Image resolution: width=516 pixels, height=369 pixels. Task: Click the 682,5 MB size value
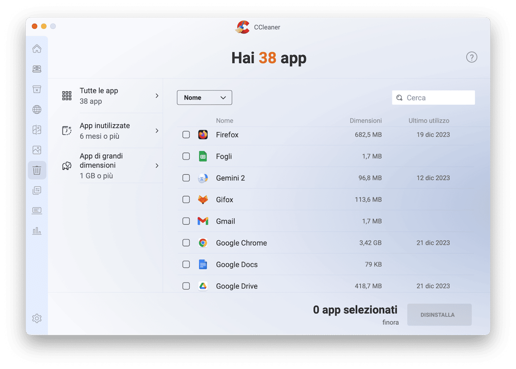point(368,134)
